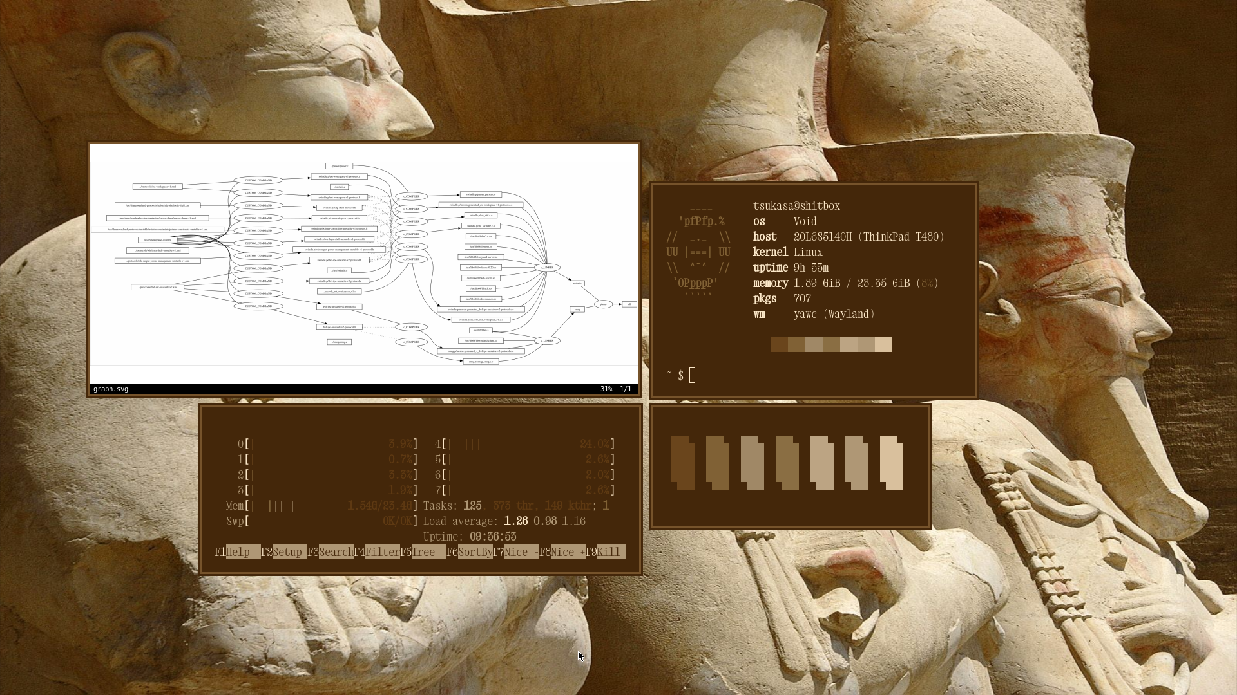
Task: Click the lightest color block in the color-blocks terminal
Action: coord(892,463)
